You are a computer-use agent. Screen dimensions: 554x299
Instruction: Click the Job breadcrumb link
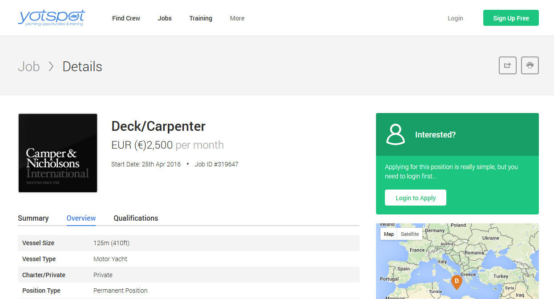click(29, 66)
